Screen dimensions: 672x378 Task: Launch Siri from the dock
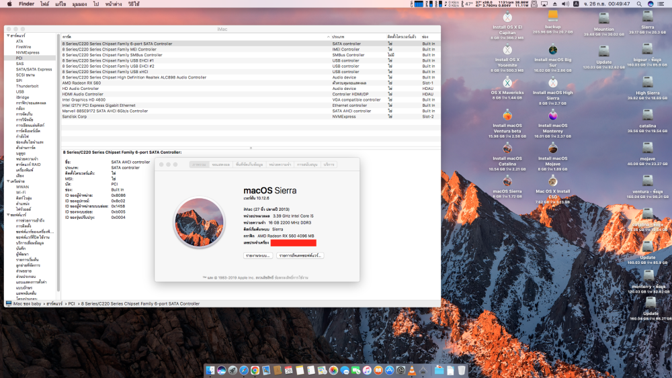(x=222, y=371)
